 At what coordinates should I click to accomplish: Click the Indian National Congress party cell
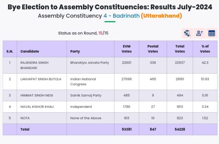(x=83, y=82)
